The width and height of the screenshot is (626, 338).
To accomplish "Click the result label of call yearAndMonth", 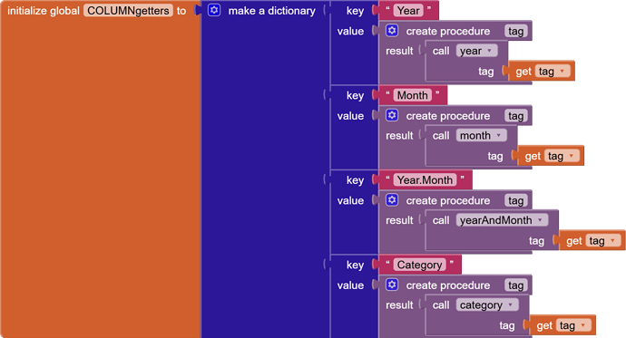I will (x=399, y=220).
